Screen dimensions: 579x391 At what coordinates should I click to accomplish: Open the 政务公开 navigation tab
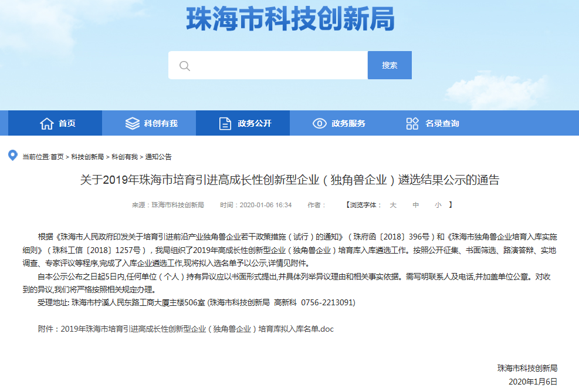243,123
